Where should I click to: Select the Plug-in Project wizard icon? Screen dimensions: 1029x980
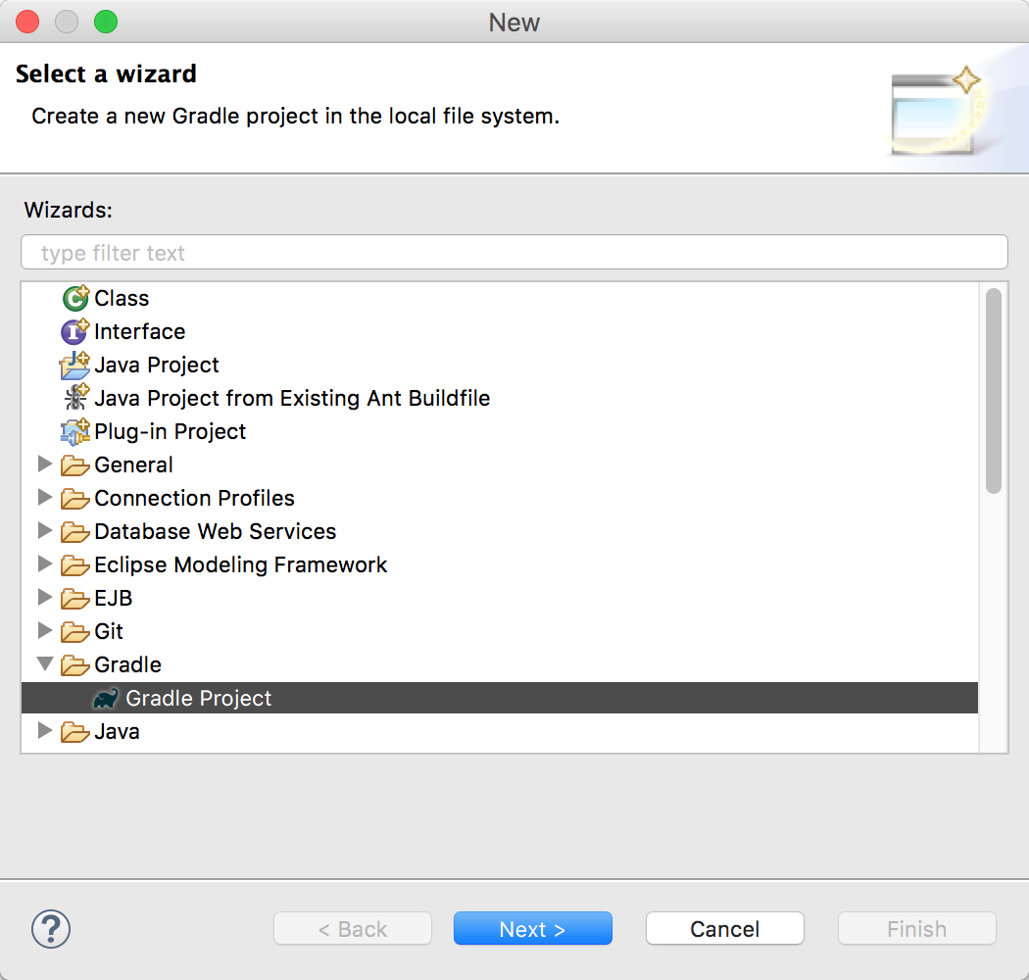(75, 431)
